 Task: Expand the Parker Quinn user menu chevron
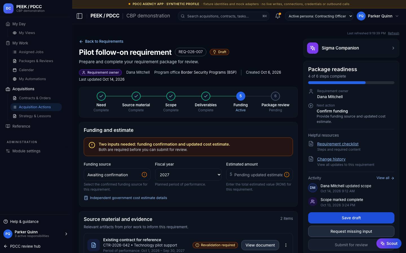tap(397, 16)
